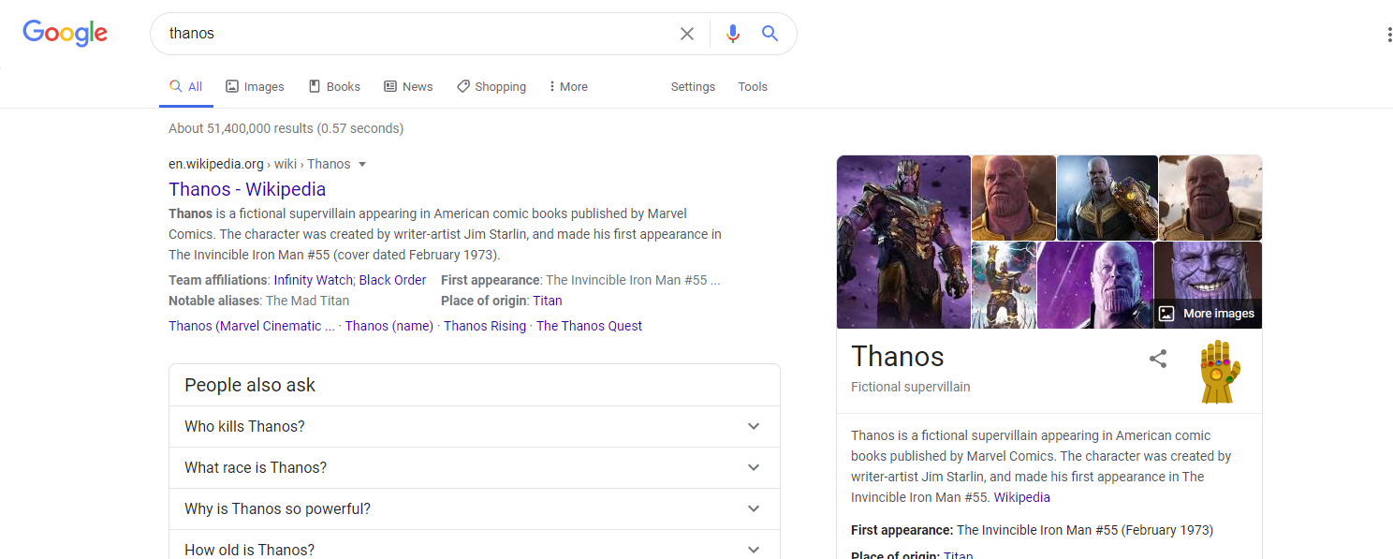
Task: Click the Infinity Gauntlet icon
Action: click(1220, 372)
